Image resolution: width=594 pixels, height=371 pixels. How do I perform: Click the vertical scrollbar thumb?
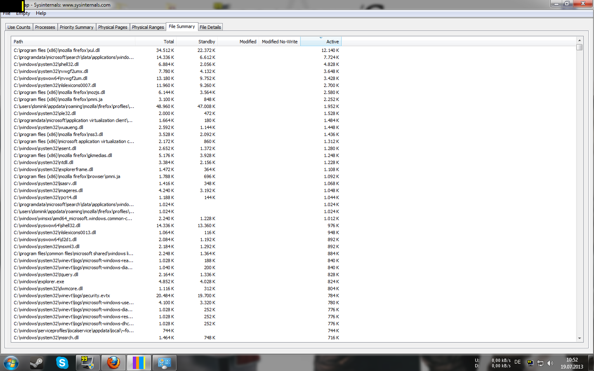580,47
